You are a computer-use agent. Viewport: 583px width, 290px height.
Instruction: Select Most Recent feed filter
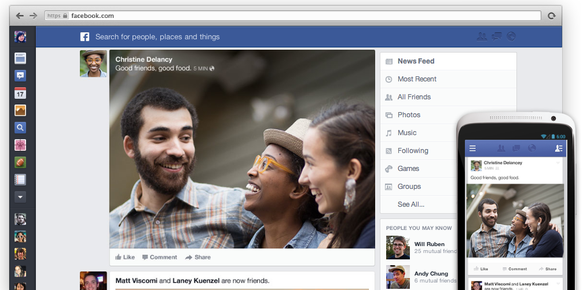(417, 79)
